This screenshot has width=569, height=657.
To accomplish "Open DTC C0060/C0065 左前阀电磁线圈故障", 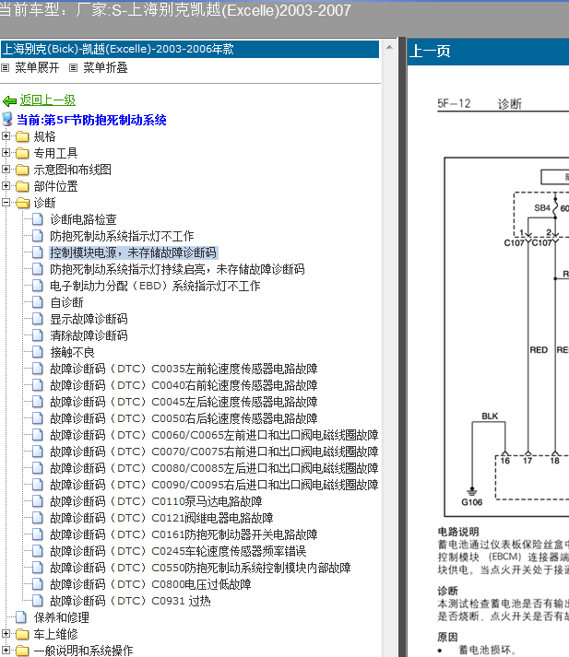I will 214,435.
